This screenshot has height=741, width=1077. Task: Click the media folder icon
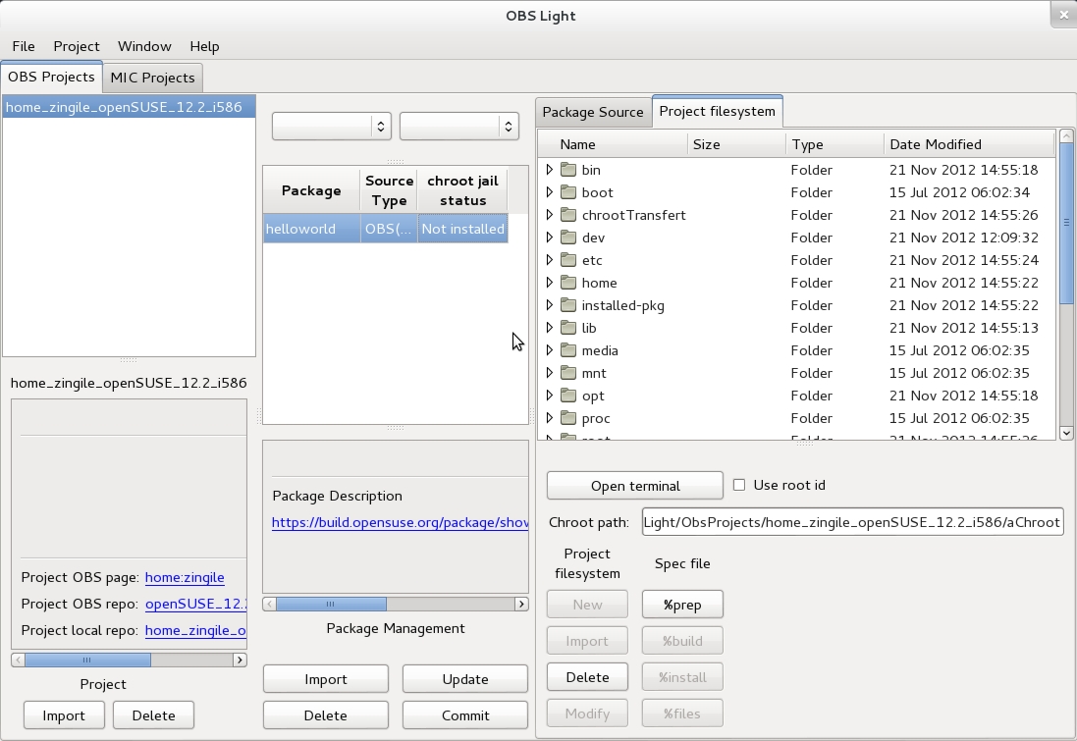point(568,350)
